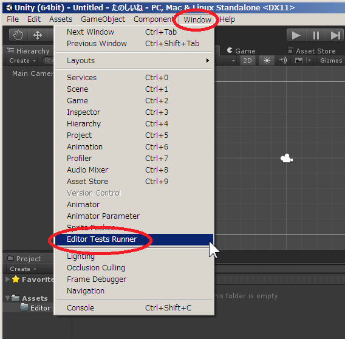Open the Edit menu
345x339 pixels.
tap(34, 19)
